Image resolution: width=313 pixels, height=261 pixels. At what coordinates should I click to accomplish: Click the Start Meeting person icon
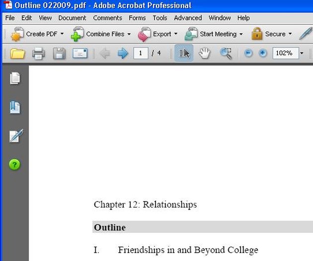191,34
